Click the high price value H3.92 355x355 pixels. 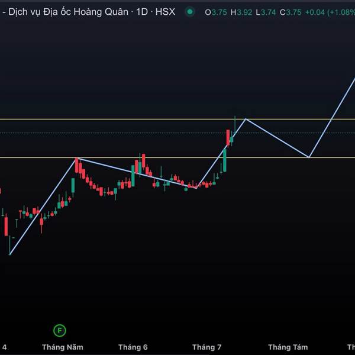pyautogui.click(x=241, y=12)
